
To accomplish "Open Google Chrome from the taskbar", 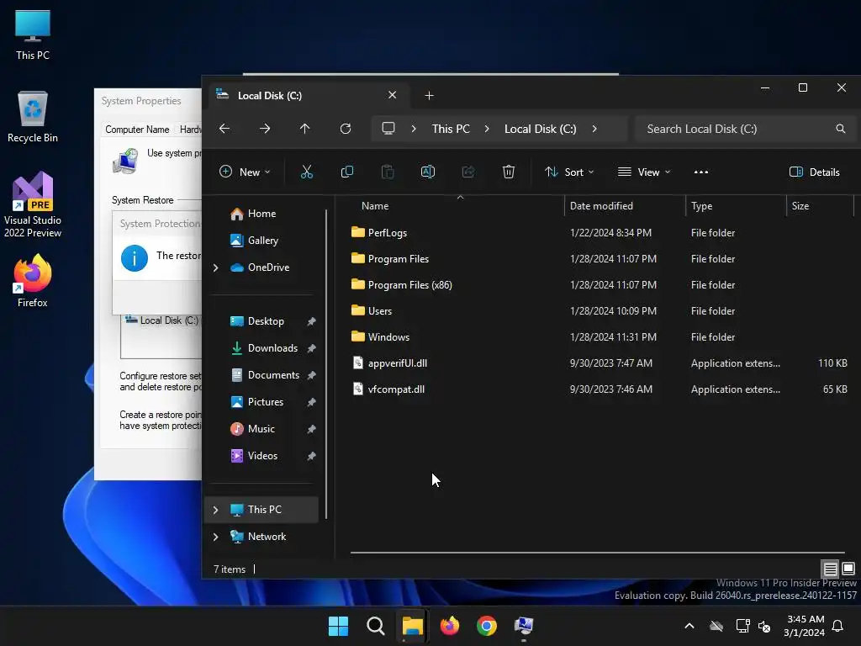I will pos(487,626).
